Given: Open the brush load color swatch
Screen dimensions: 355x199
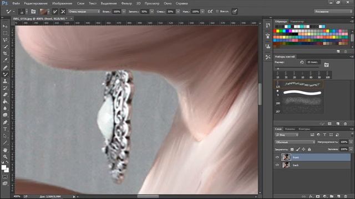Looking at the screenshot, I should point(43,12).
